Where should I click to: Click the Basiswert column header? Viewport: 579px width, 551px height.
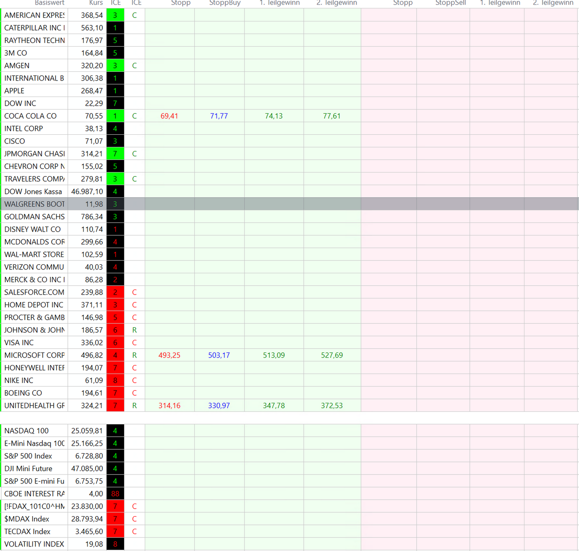coord(49,3)
